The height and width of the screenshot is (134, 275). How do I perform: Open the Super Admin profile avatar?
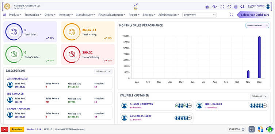(x=268, y=7)
